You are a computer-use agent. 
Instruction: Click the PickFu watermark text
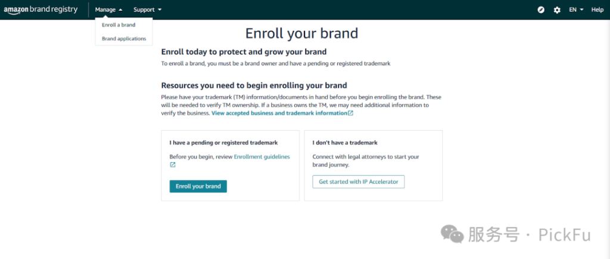564,235
